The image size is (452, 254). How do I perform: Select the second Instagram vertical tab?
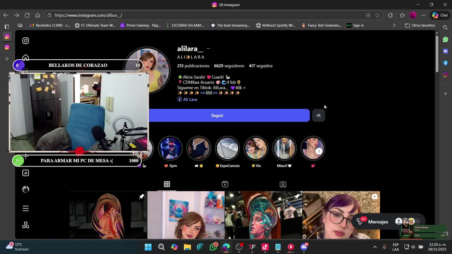[x=7, y=47]
